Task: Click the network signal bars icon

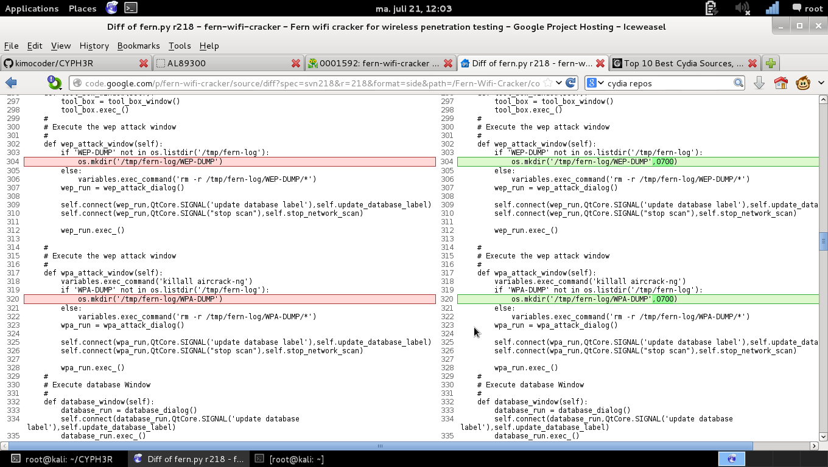Action: pos(772,8)
